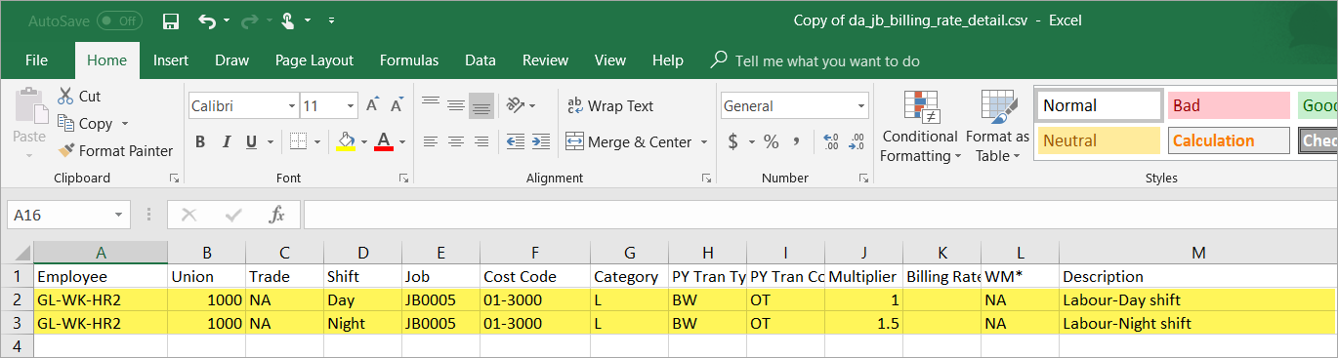Click the Increase Indent icon
Viewport: 1338px width, 358px height.
point(541,142)
